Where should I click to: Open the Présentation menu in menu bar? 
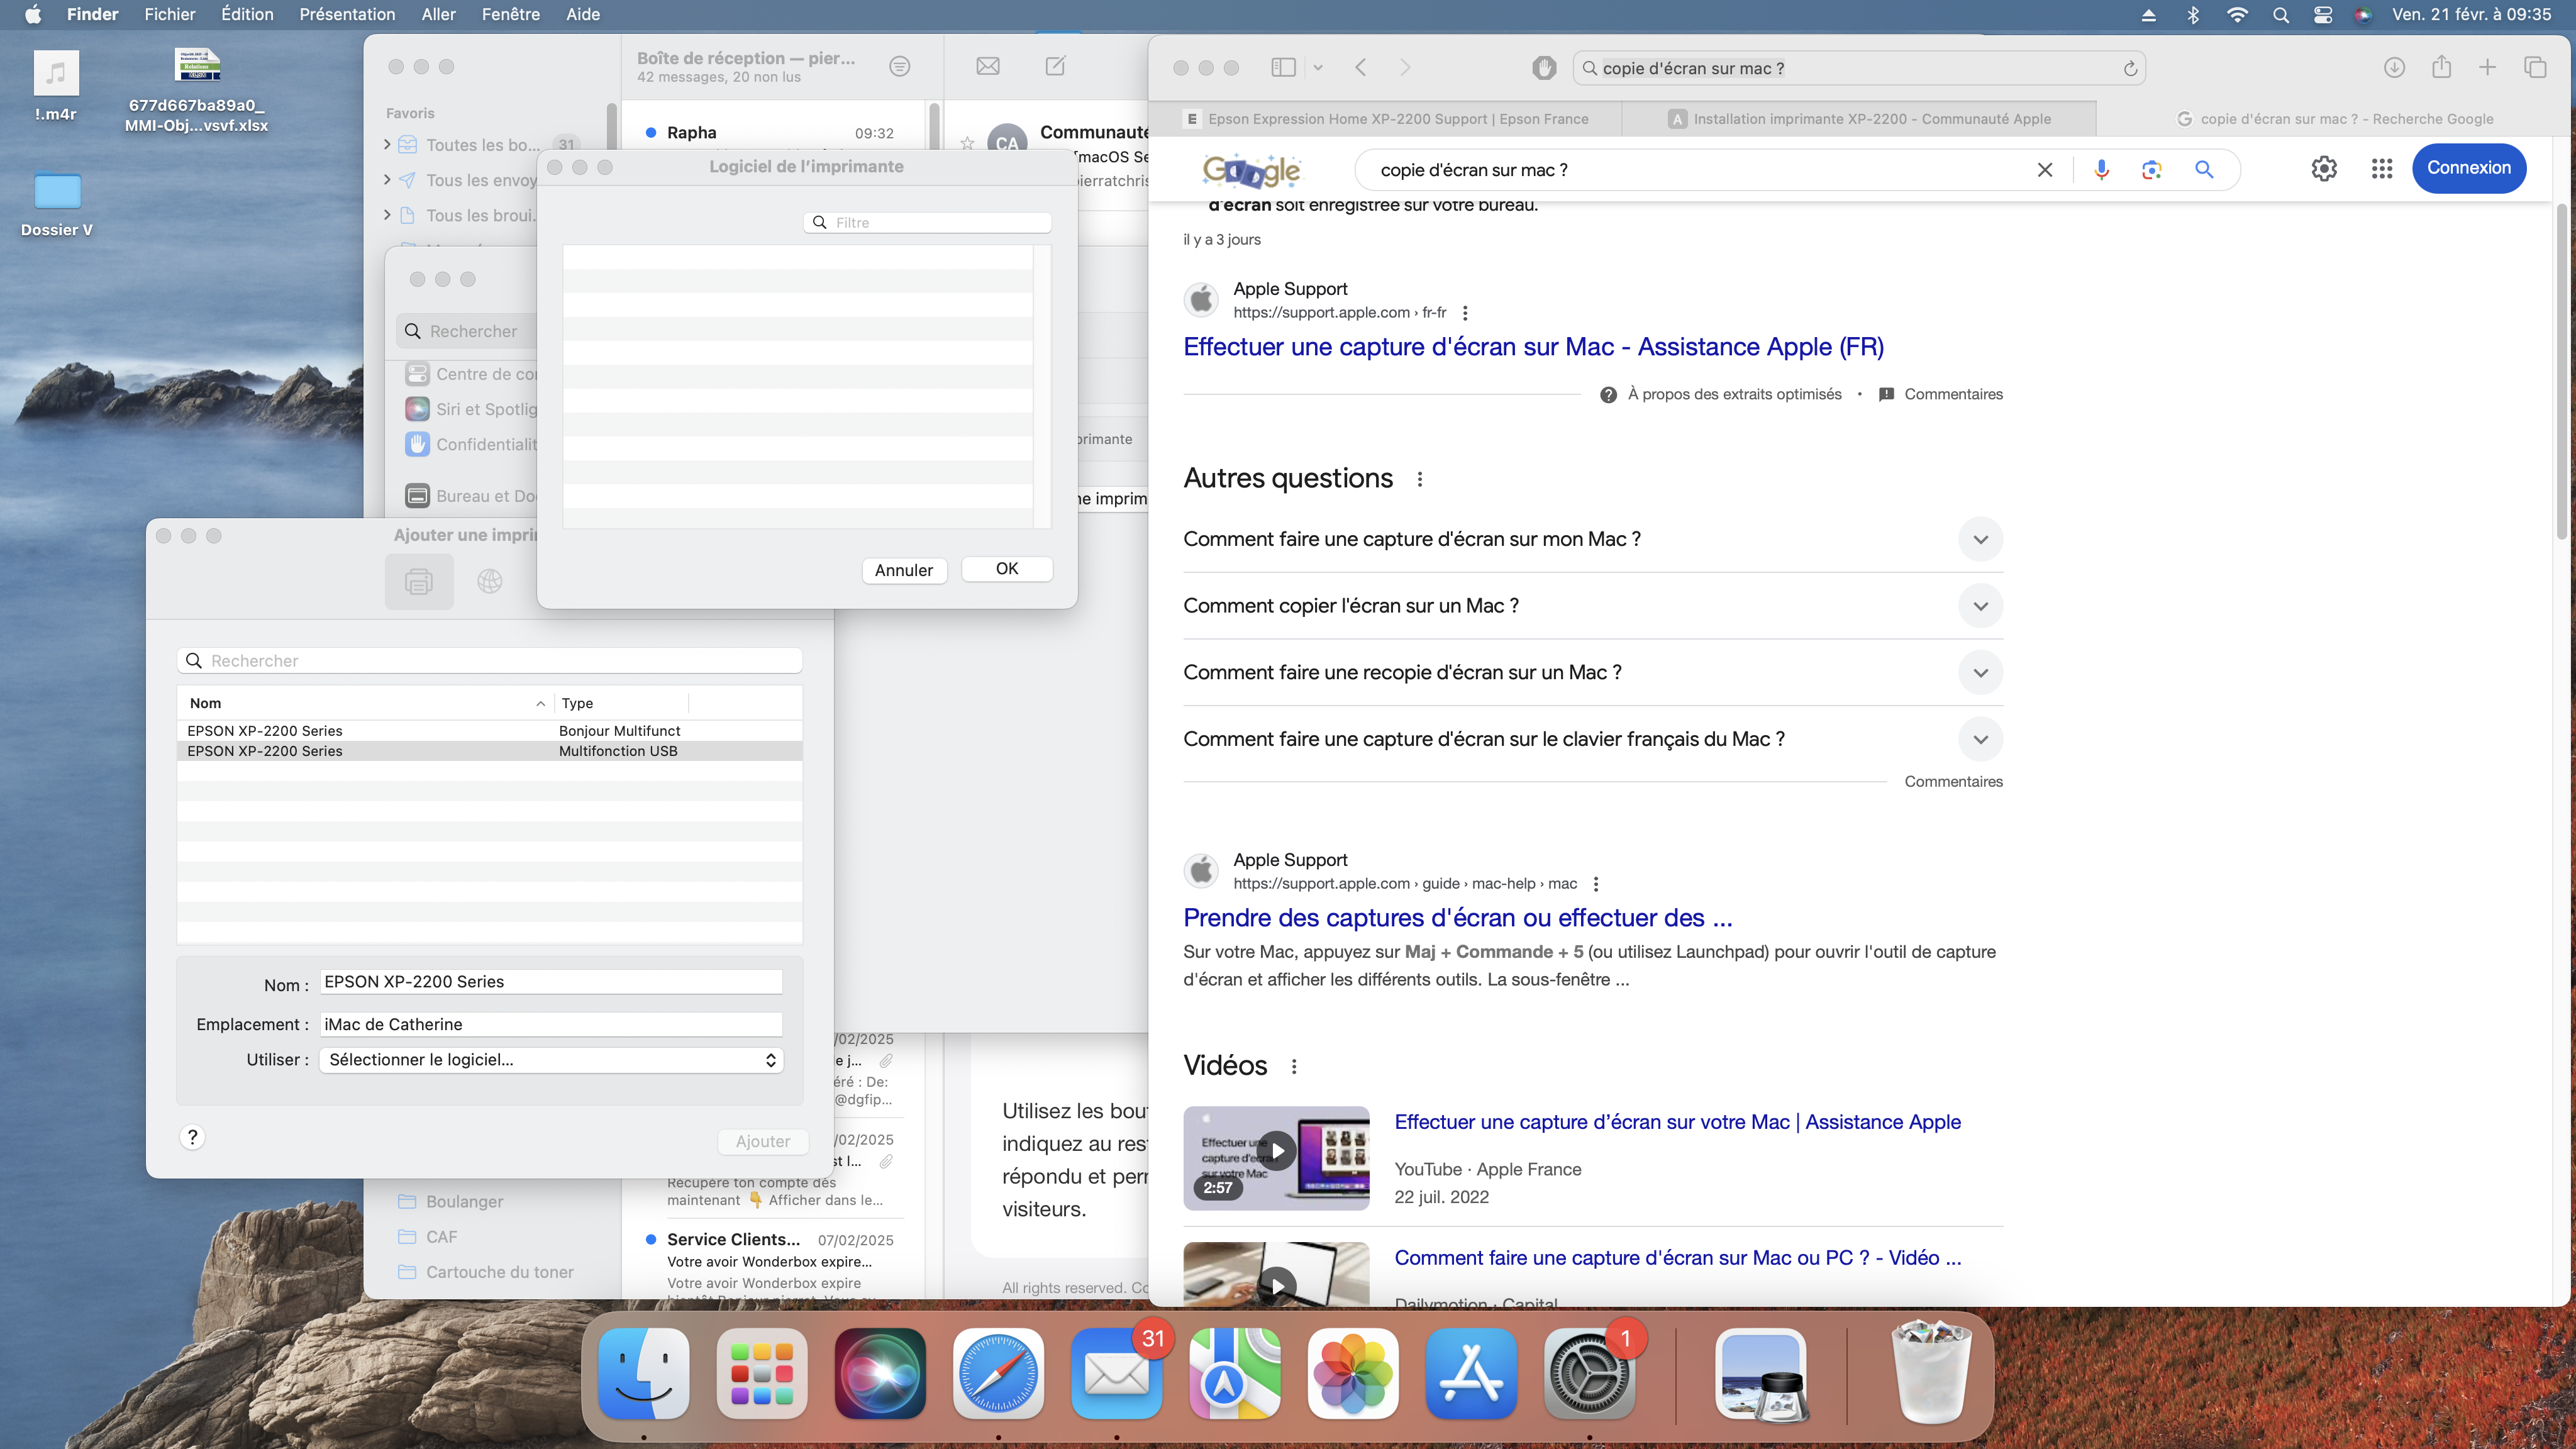pyautogui.click(x=347, y=14)
